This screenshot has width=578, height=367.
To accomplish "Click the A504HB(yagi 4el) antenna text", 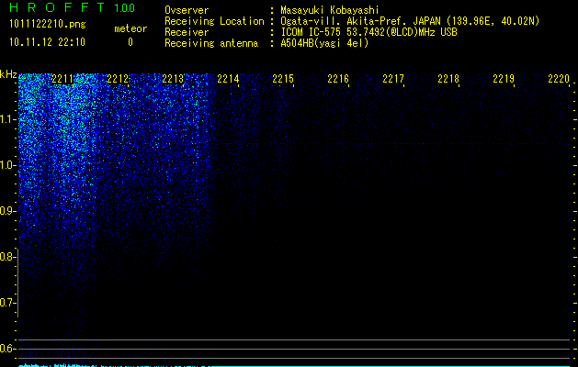I will [x=324, y=43].
